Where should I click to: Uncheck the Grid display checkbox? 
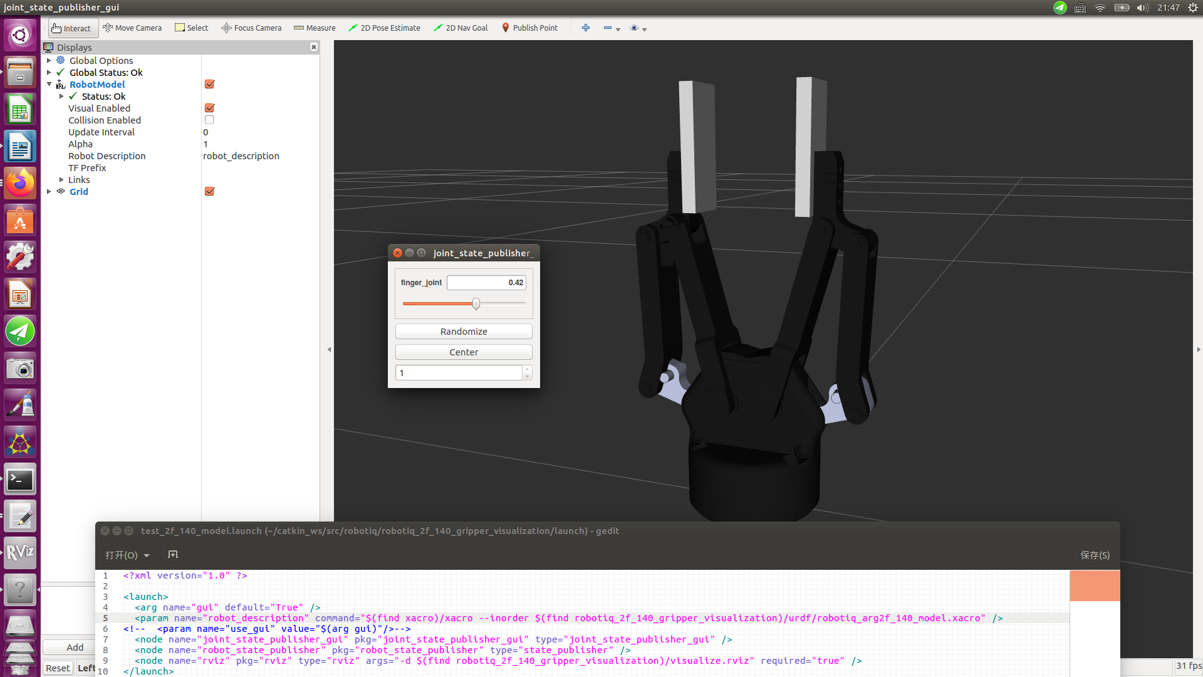point(210,192)
